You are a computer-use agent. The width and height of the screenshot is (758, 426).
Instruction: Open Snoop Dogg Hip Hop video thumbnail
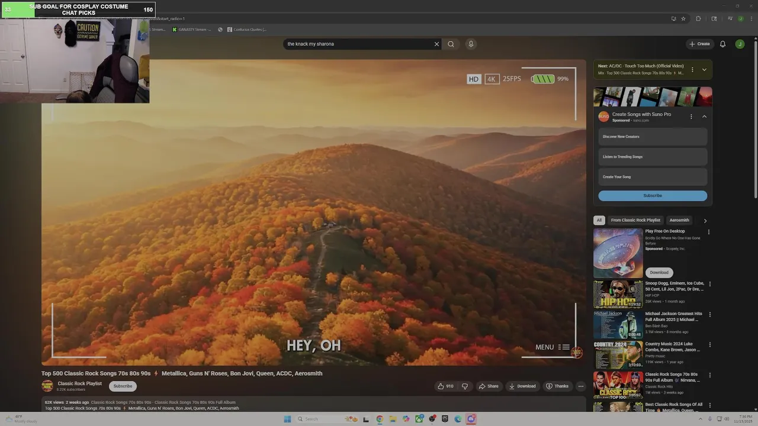click(x=618, y=294)
